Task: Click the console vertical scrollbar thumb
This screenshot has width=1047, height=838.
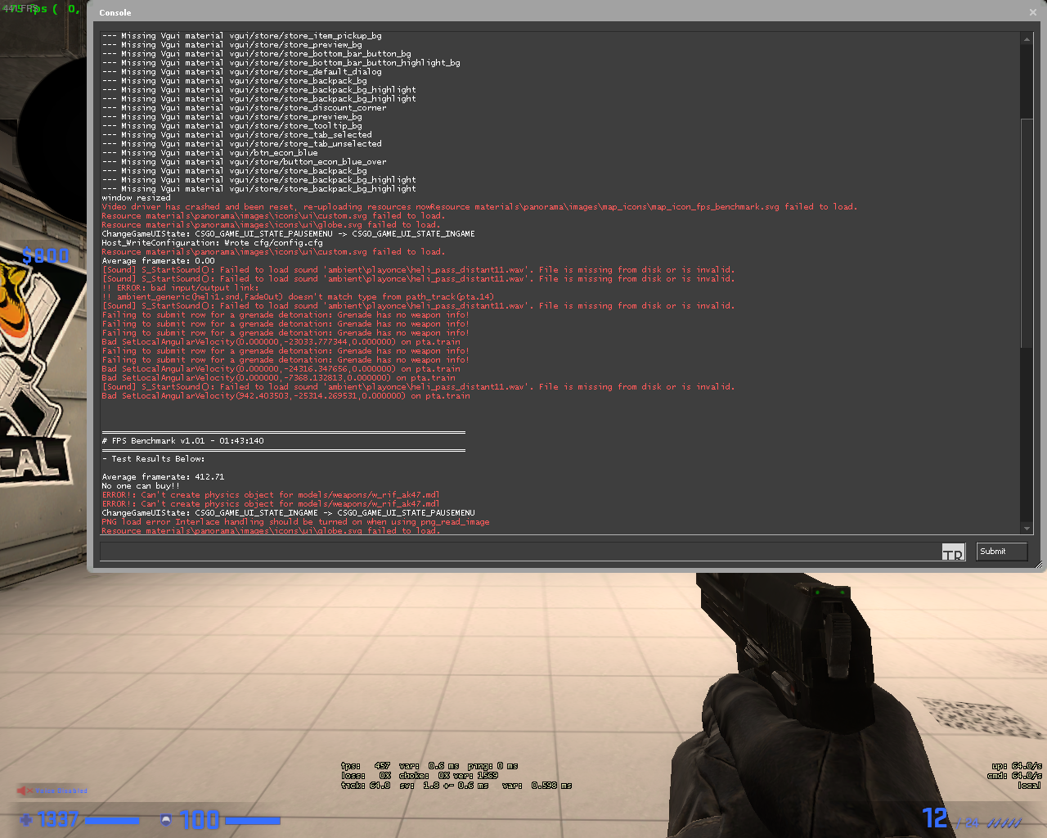Action: coord(1027,233)
